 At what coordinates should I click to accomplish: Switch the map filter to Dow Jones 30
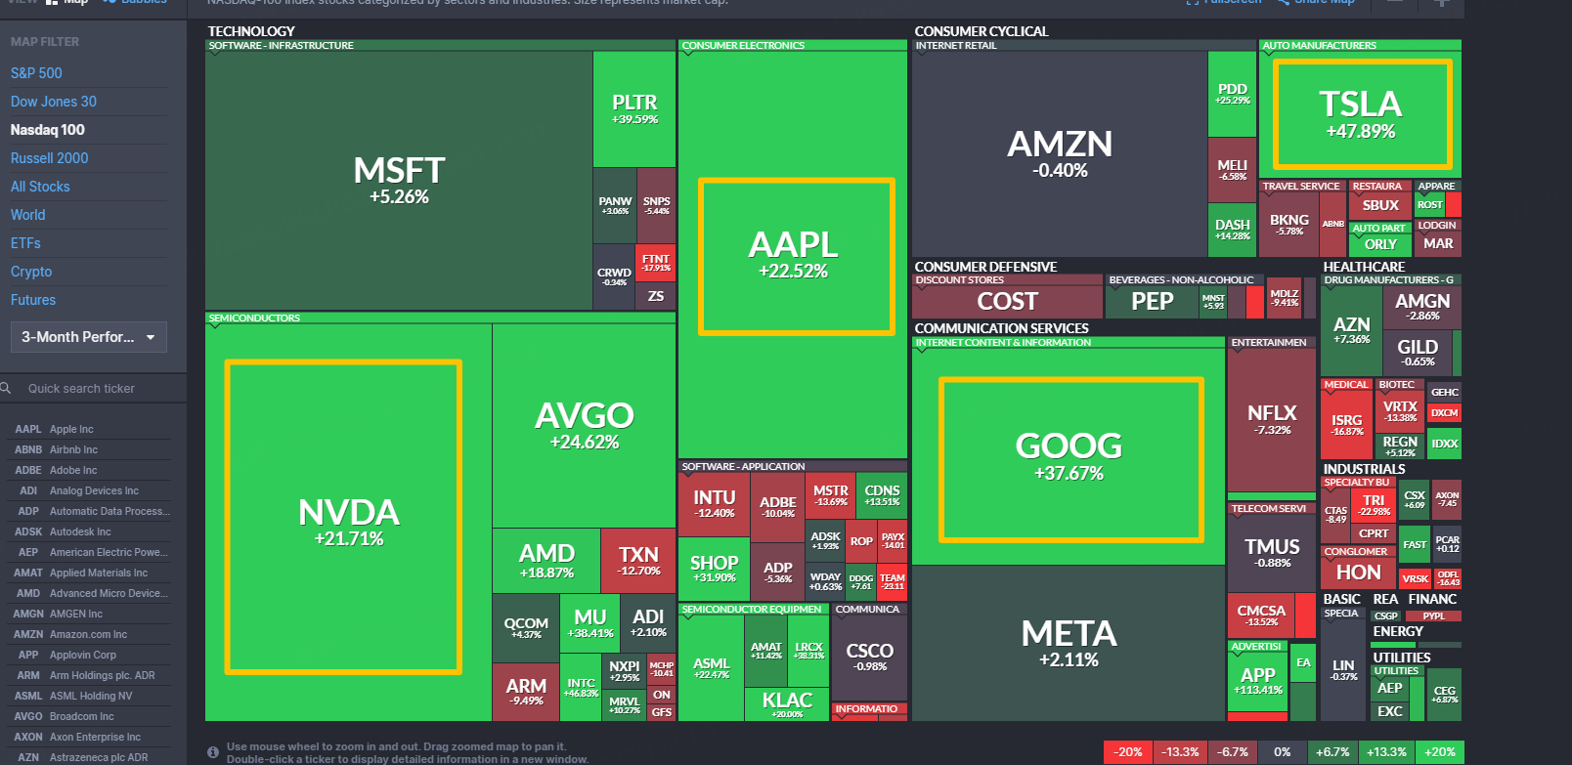pos(54,102)
